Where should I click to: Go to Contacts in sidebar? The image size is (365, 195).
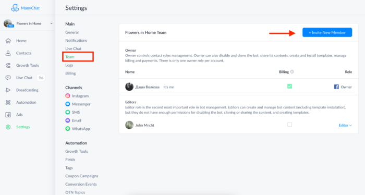coord(24,53)
